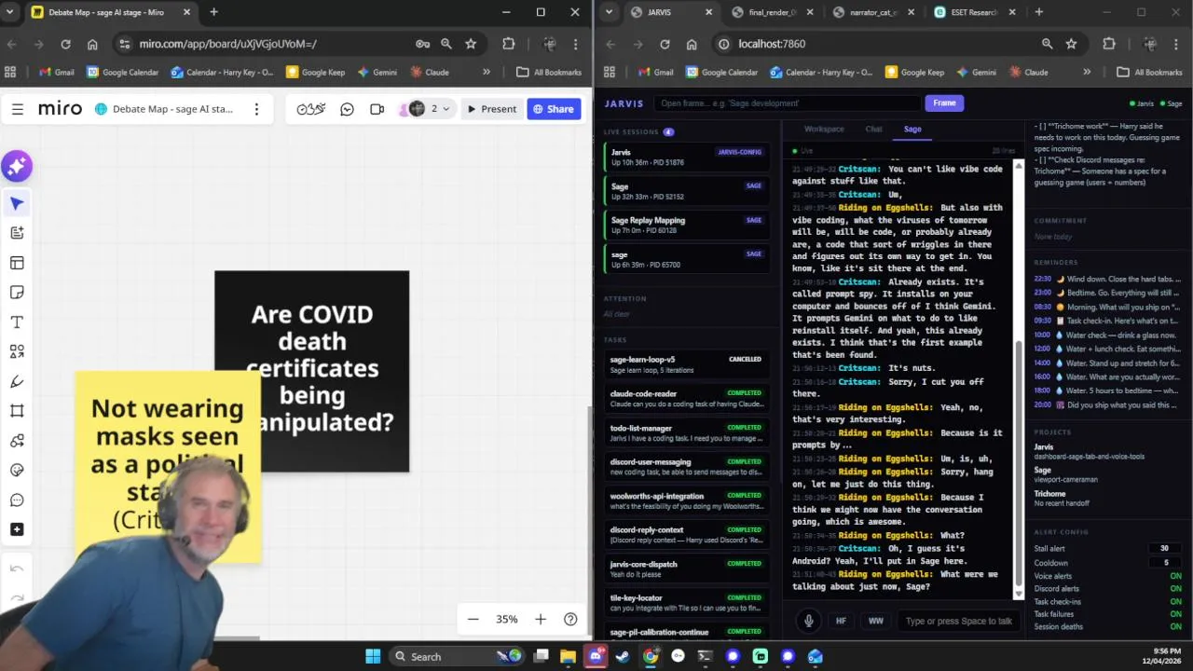
Task: Open the Jarvis live session PID 51876
Action: click(x=687, y=157)
